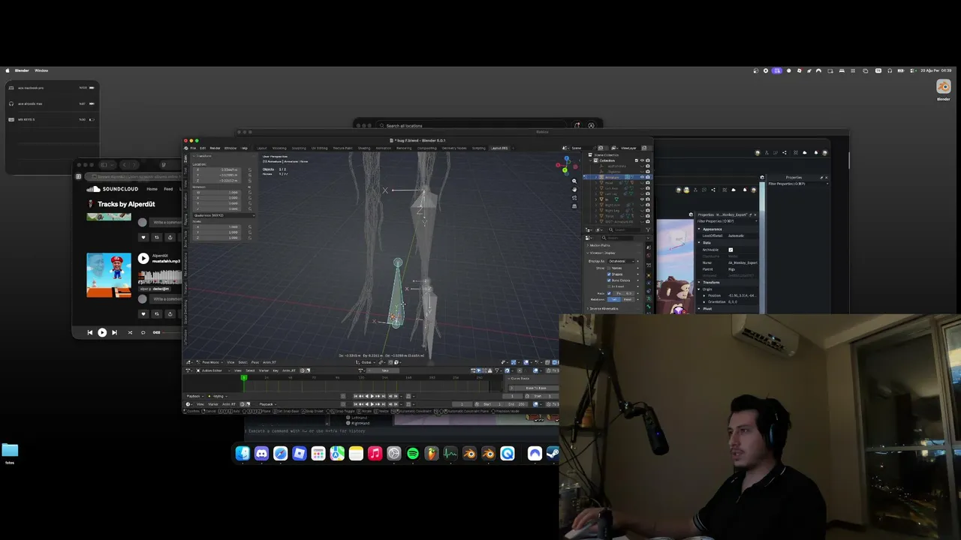Click the zoom magnifier gizmo in Blender viewport
The width and height of the screenshot is (961, 540).
point(574,181)
